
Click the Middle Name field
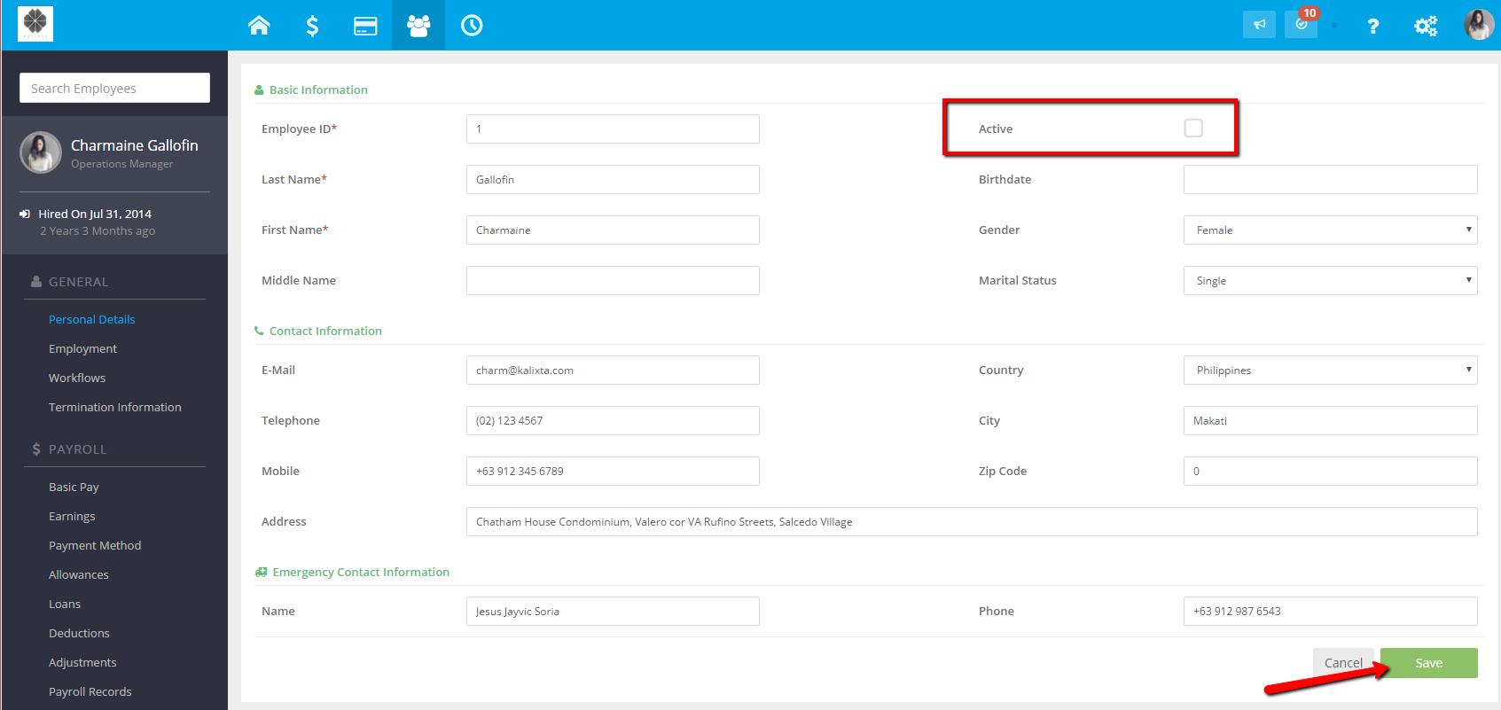(x=613, y=281)
